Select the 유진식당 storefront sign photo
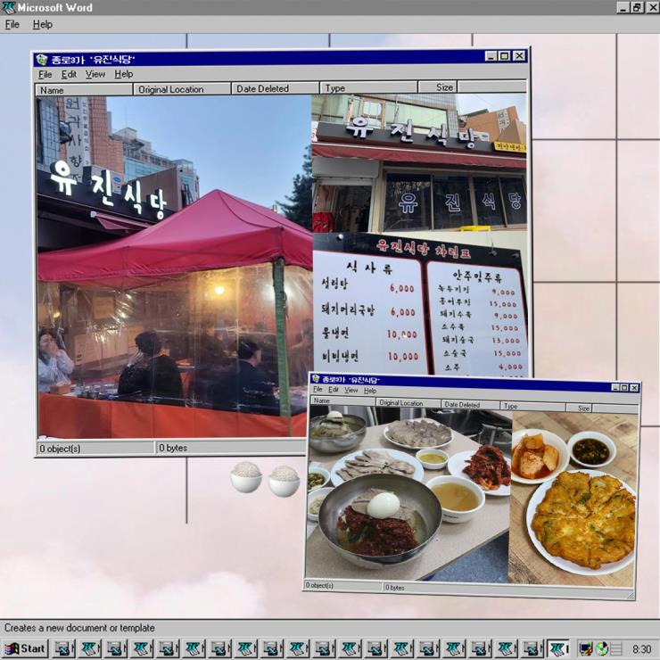Image resolution: width=660 pixels, height=660 pixels. pyautogui.click(x=419, y=162)
